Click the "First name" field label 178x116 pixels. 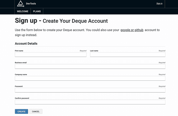point(19,51)
